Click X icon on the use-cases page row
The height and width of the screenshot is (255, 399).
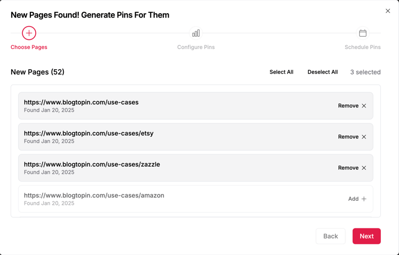click(364, 106)
